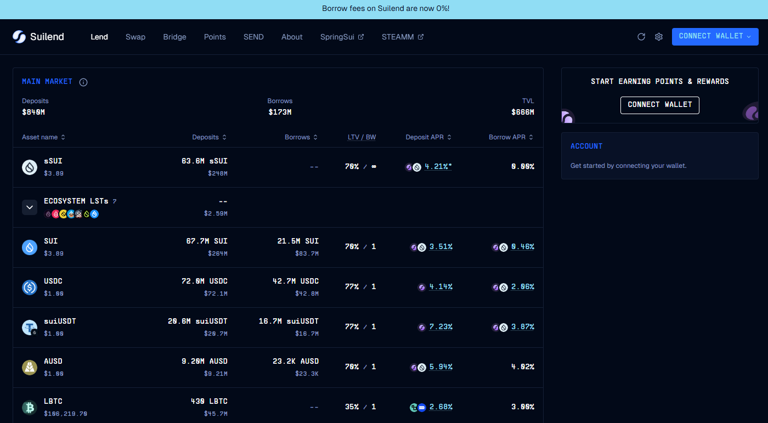
Task: Click the ACCOUNT panel heading
Action: tap(586, 146)
